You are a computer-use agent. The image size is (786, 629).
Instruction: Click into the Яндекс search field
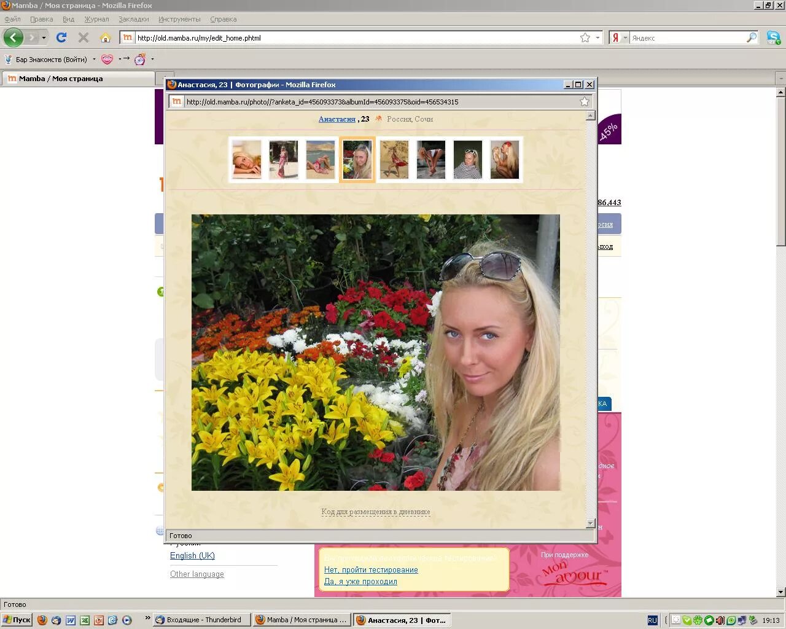pos(688,38)
